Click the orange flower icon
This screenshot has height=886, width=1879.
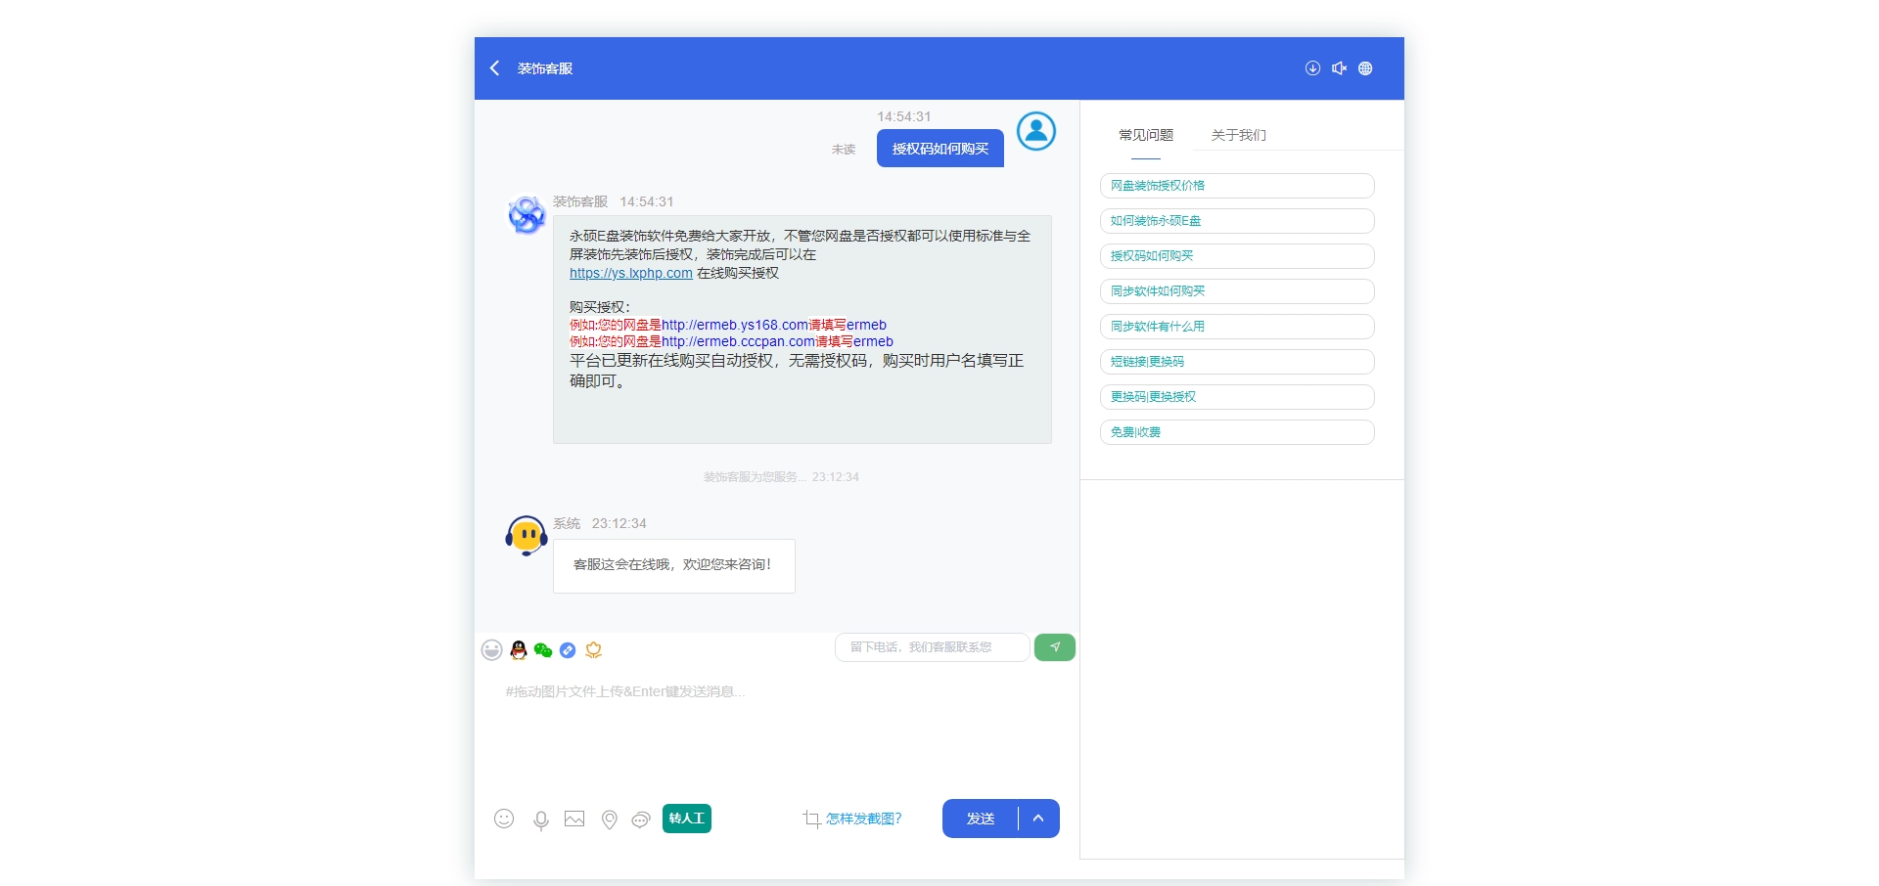[593, 650]
